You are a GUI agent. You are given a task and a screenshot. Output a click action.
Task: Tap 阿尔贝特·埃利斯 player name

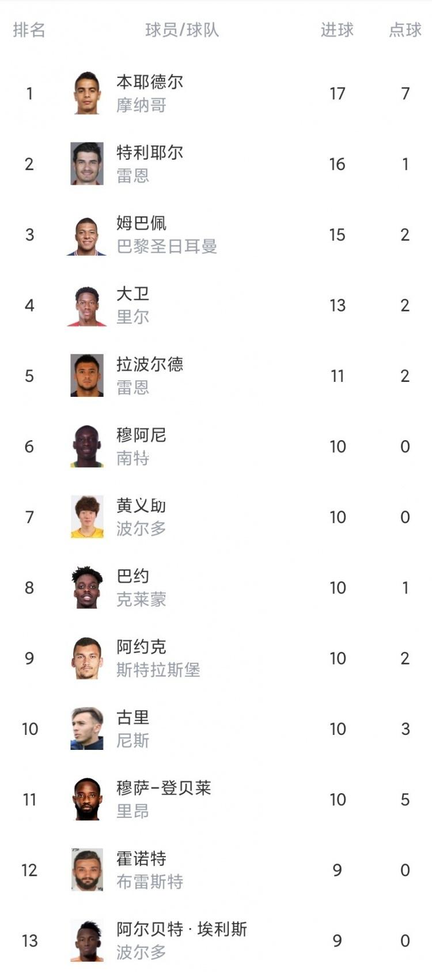(x=181, y=929)
